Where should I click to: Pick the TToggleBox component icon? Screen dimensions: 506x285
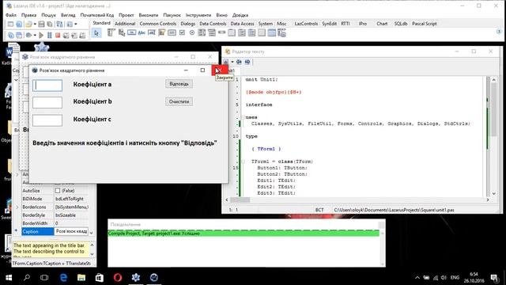pos(172,32)
